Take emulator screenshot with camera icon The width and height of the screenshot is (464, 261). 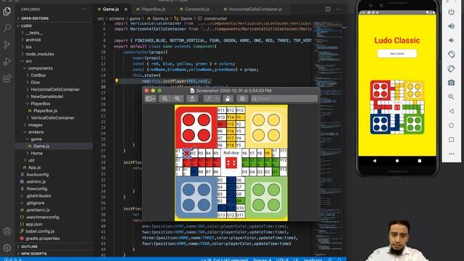451,83
